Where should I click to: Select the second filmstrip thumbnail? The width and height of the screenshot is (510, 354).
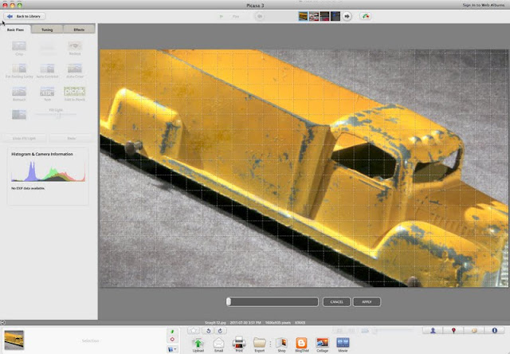pyautogui.click(x=314, y=16)
